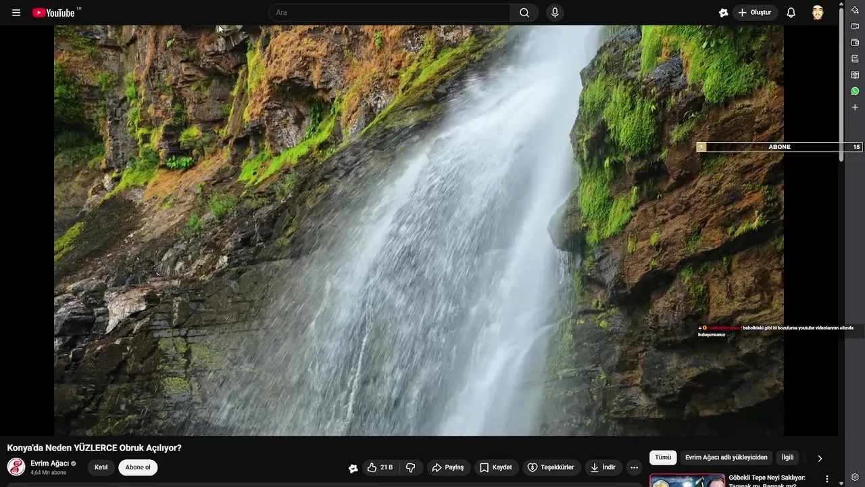Screen dimensions: 865x487
Task: Select the Evrim Ağacı adlı yükleyiciden chip
Action: (726, 458)
